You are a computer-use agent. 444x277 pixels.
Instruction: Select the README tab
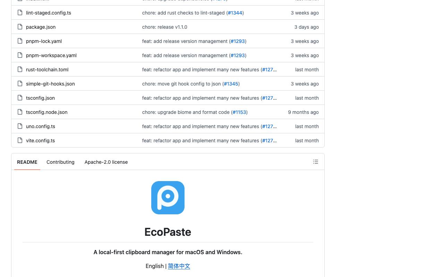(x=27, y=162)
